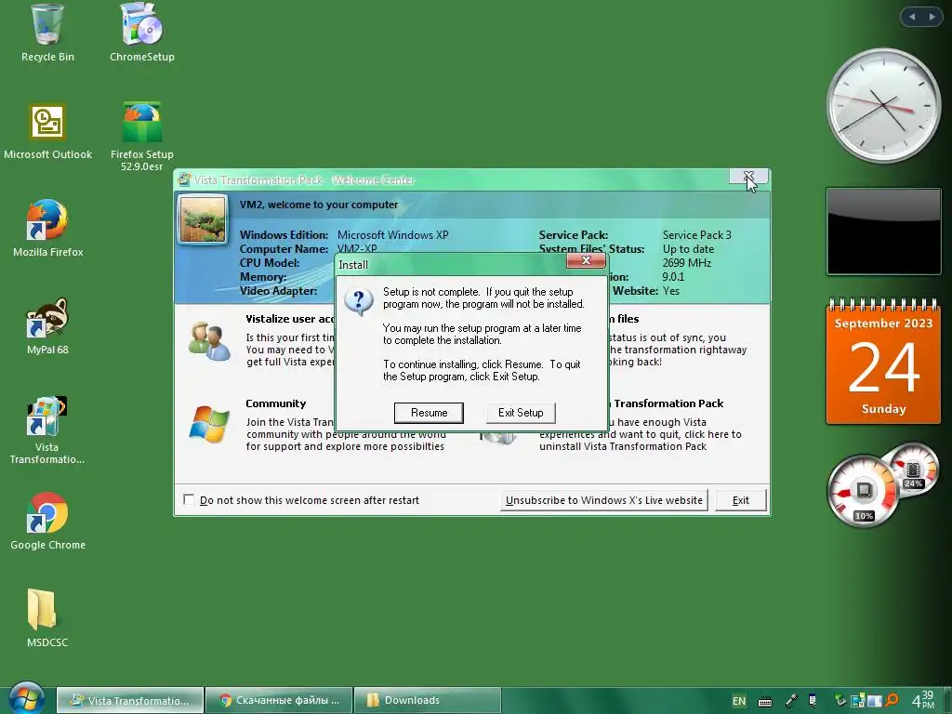Click Resume in the Install dialog

pos(429,413)
